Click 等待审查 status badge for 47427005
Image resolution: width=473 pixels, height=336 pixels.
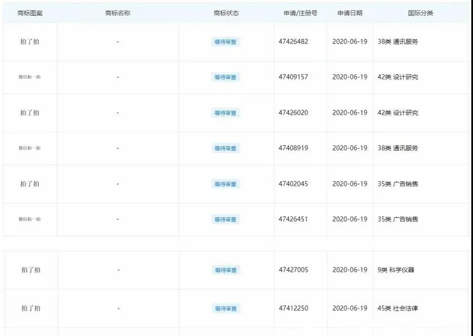coord(226,270)
